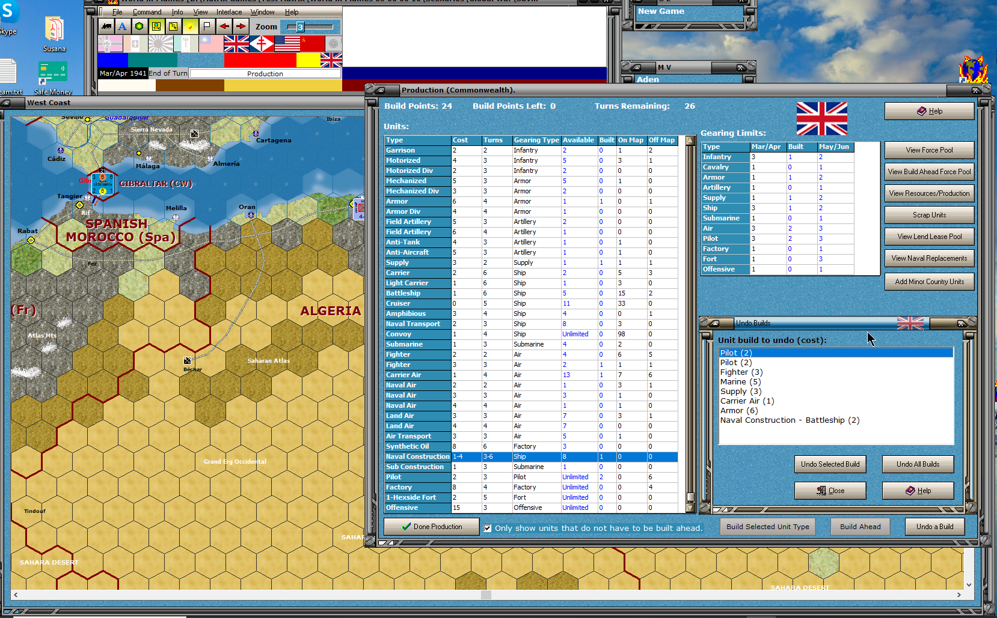Select the Free France cross flag
This screenshot has width=997, height=618.
[x=262, y=44]
